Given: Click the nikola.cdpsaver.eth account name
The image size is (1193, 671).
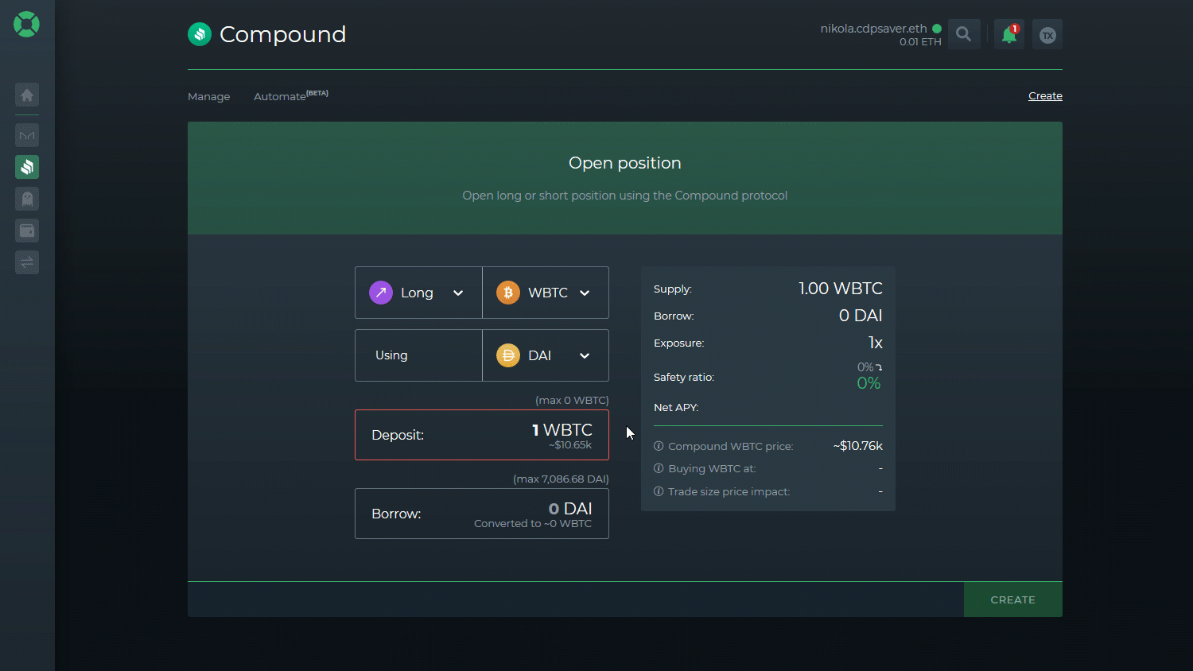Looking at the screenshot, I should click(x=874, y=29).
